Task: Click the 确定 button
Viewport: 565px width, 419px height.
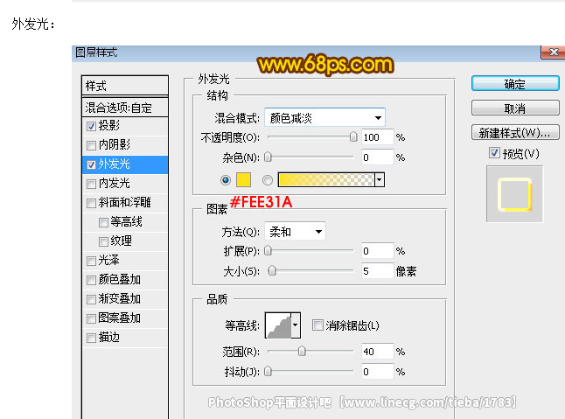Action: 515,84
